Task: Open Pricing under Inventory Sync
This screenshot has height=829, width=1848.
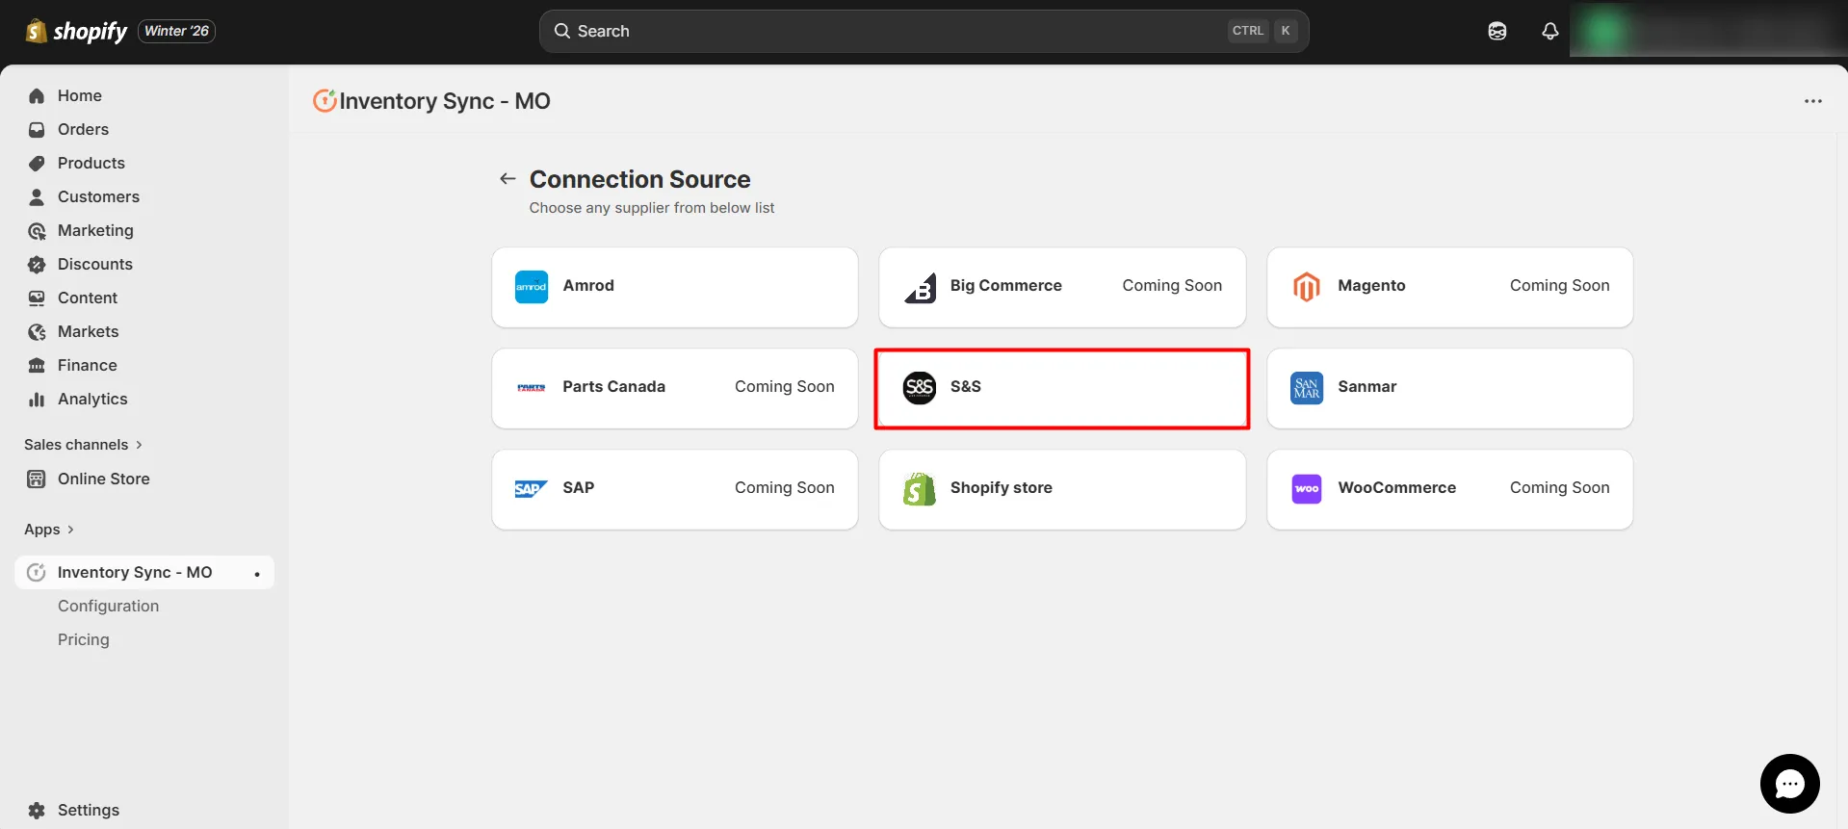Action: 84,639
